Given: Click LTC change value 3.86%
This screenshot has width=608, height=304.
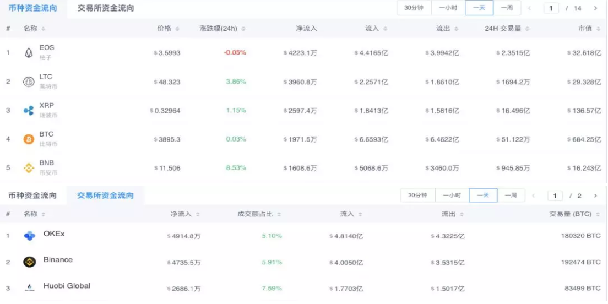Looking at the screenshot, I should (x=236, y=82).
